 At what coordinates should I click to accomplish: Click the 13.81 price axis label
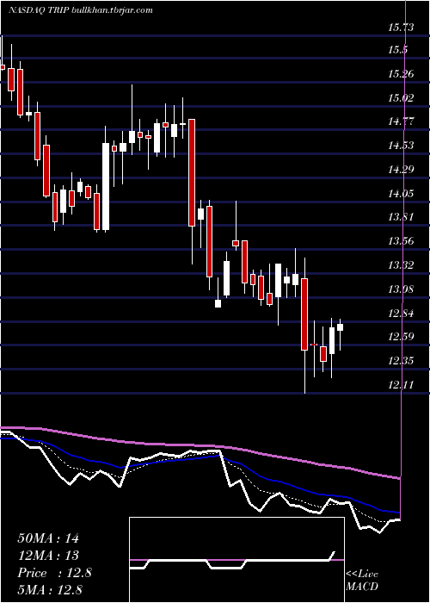point(402,217)
